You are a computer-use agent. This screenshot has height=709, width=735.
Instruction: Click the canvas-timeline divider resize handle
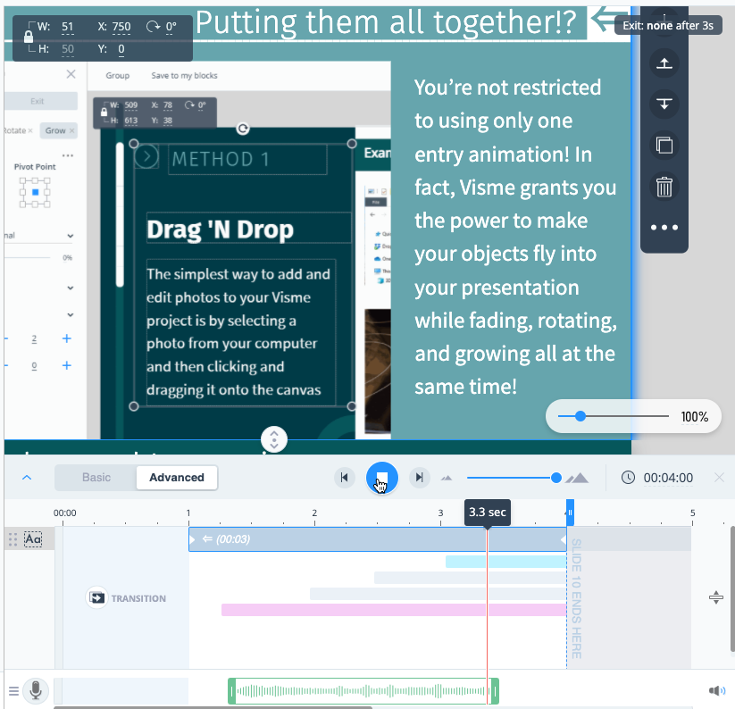(274, 439)
